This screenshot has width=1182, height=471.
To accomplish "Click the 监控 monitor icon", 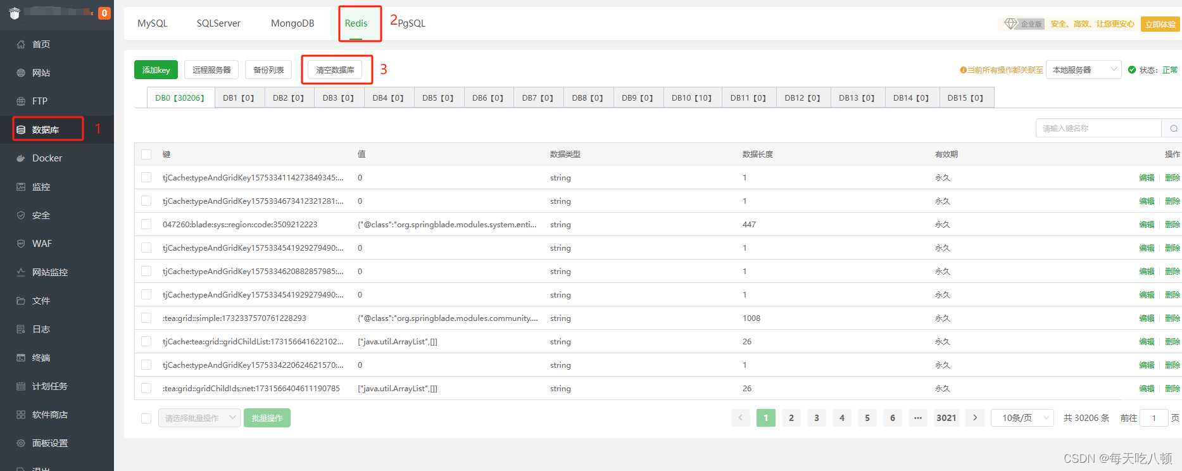I will [x=21, y=187].
